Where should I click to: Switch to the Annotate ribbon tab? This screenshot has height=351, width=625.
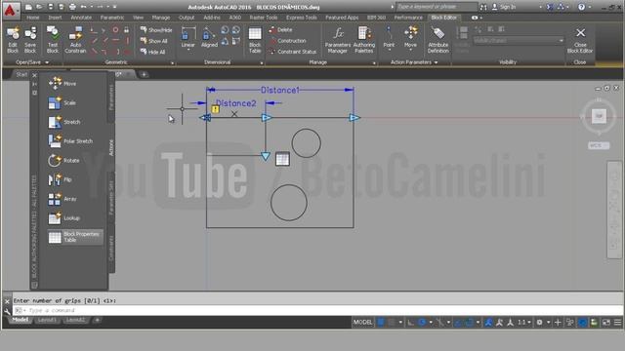(x=81, y=18)
